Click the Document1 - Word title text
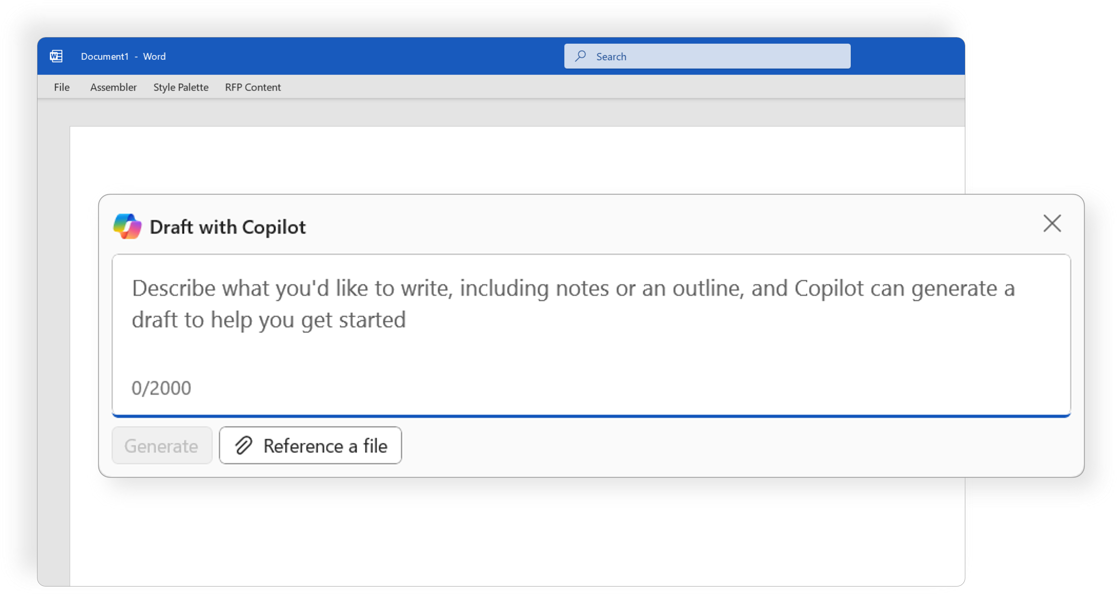This screenshot has height=594, width=1118. tap(123, 56)
